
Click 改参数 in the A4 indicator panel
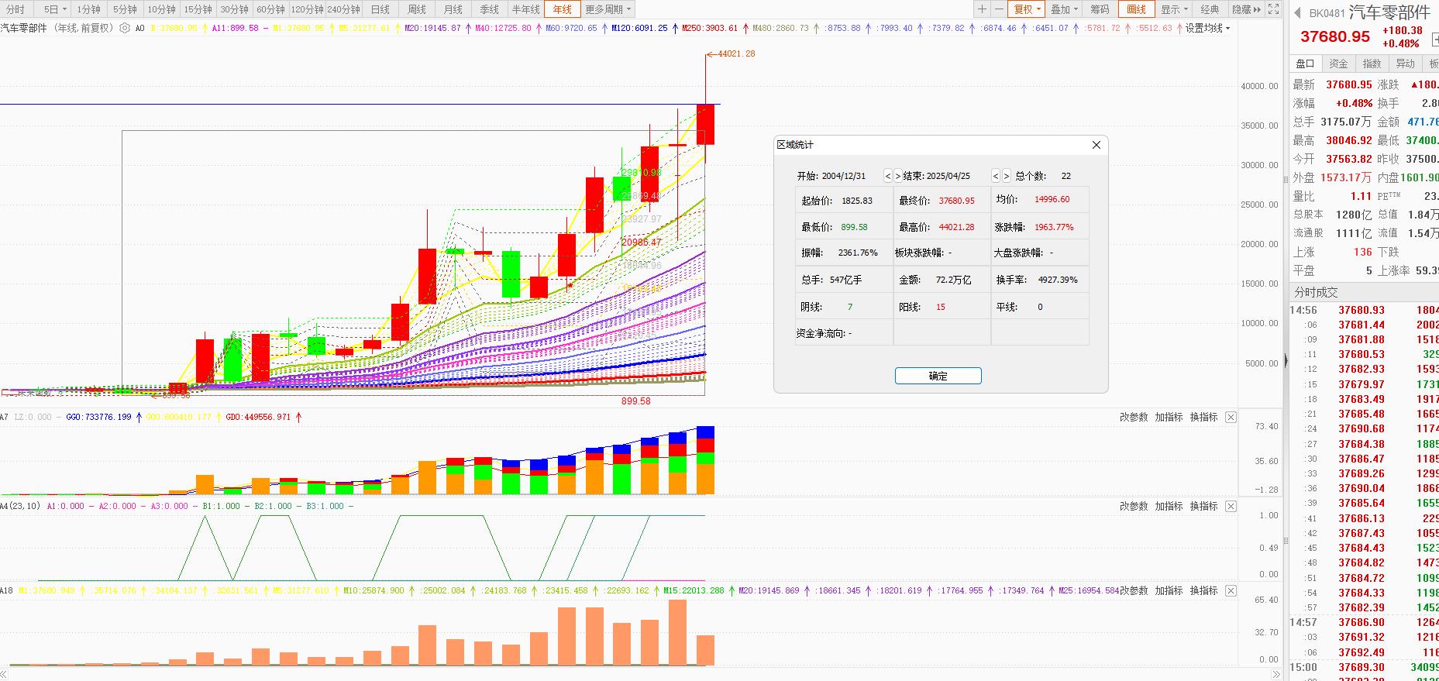click(1134, 506)
